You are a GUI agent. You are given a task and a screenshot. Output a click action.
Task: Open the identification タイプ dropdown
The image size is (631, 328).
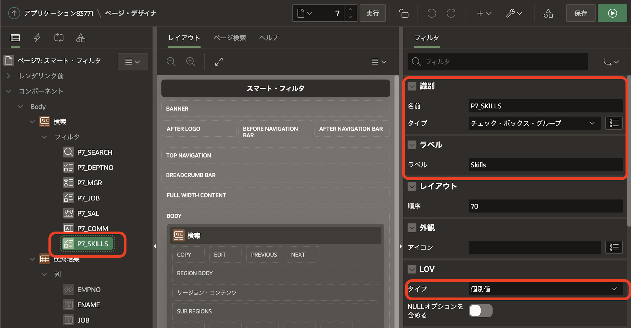[535, 123]
